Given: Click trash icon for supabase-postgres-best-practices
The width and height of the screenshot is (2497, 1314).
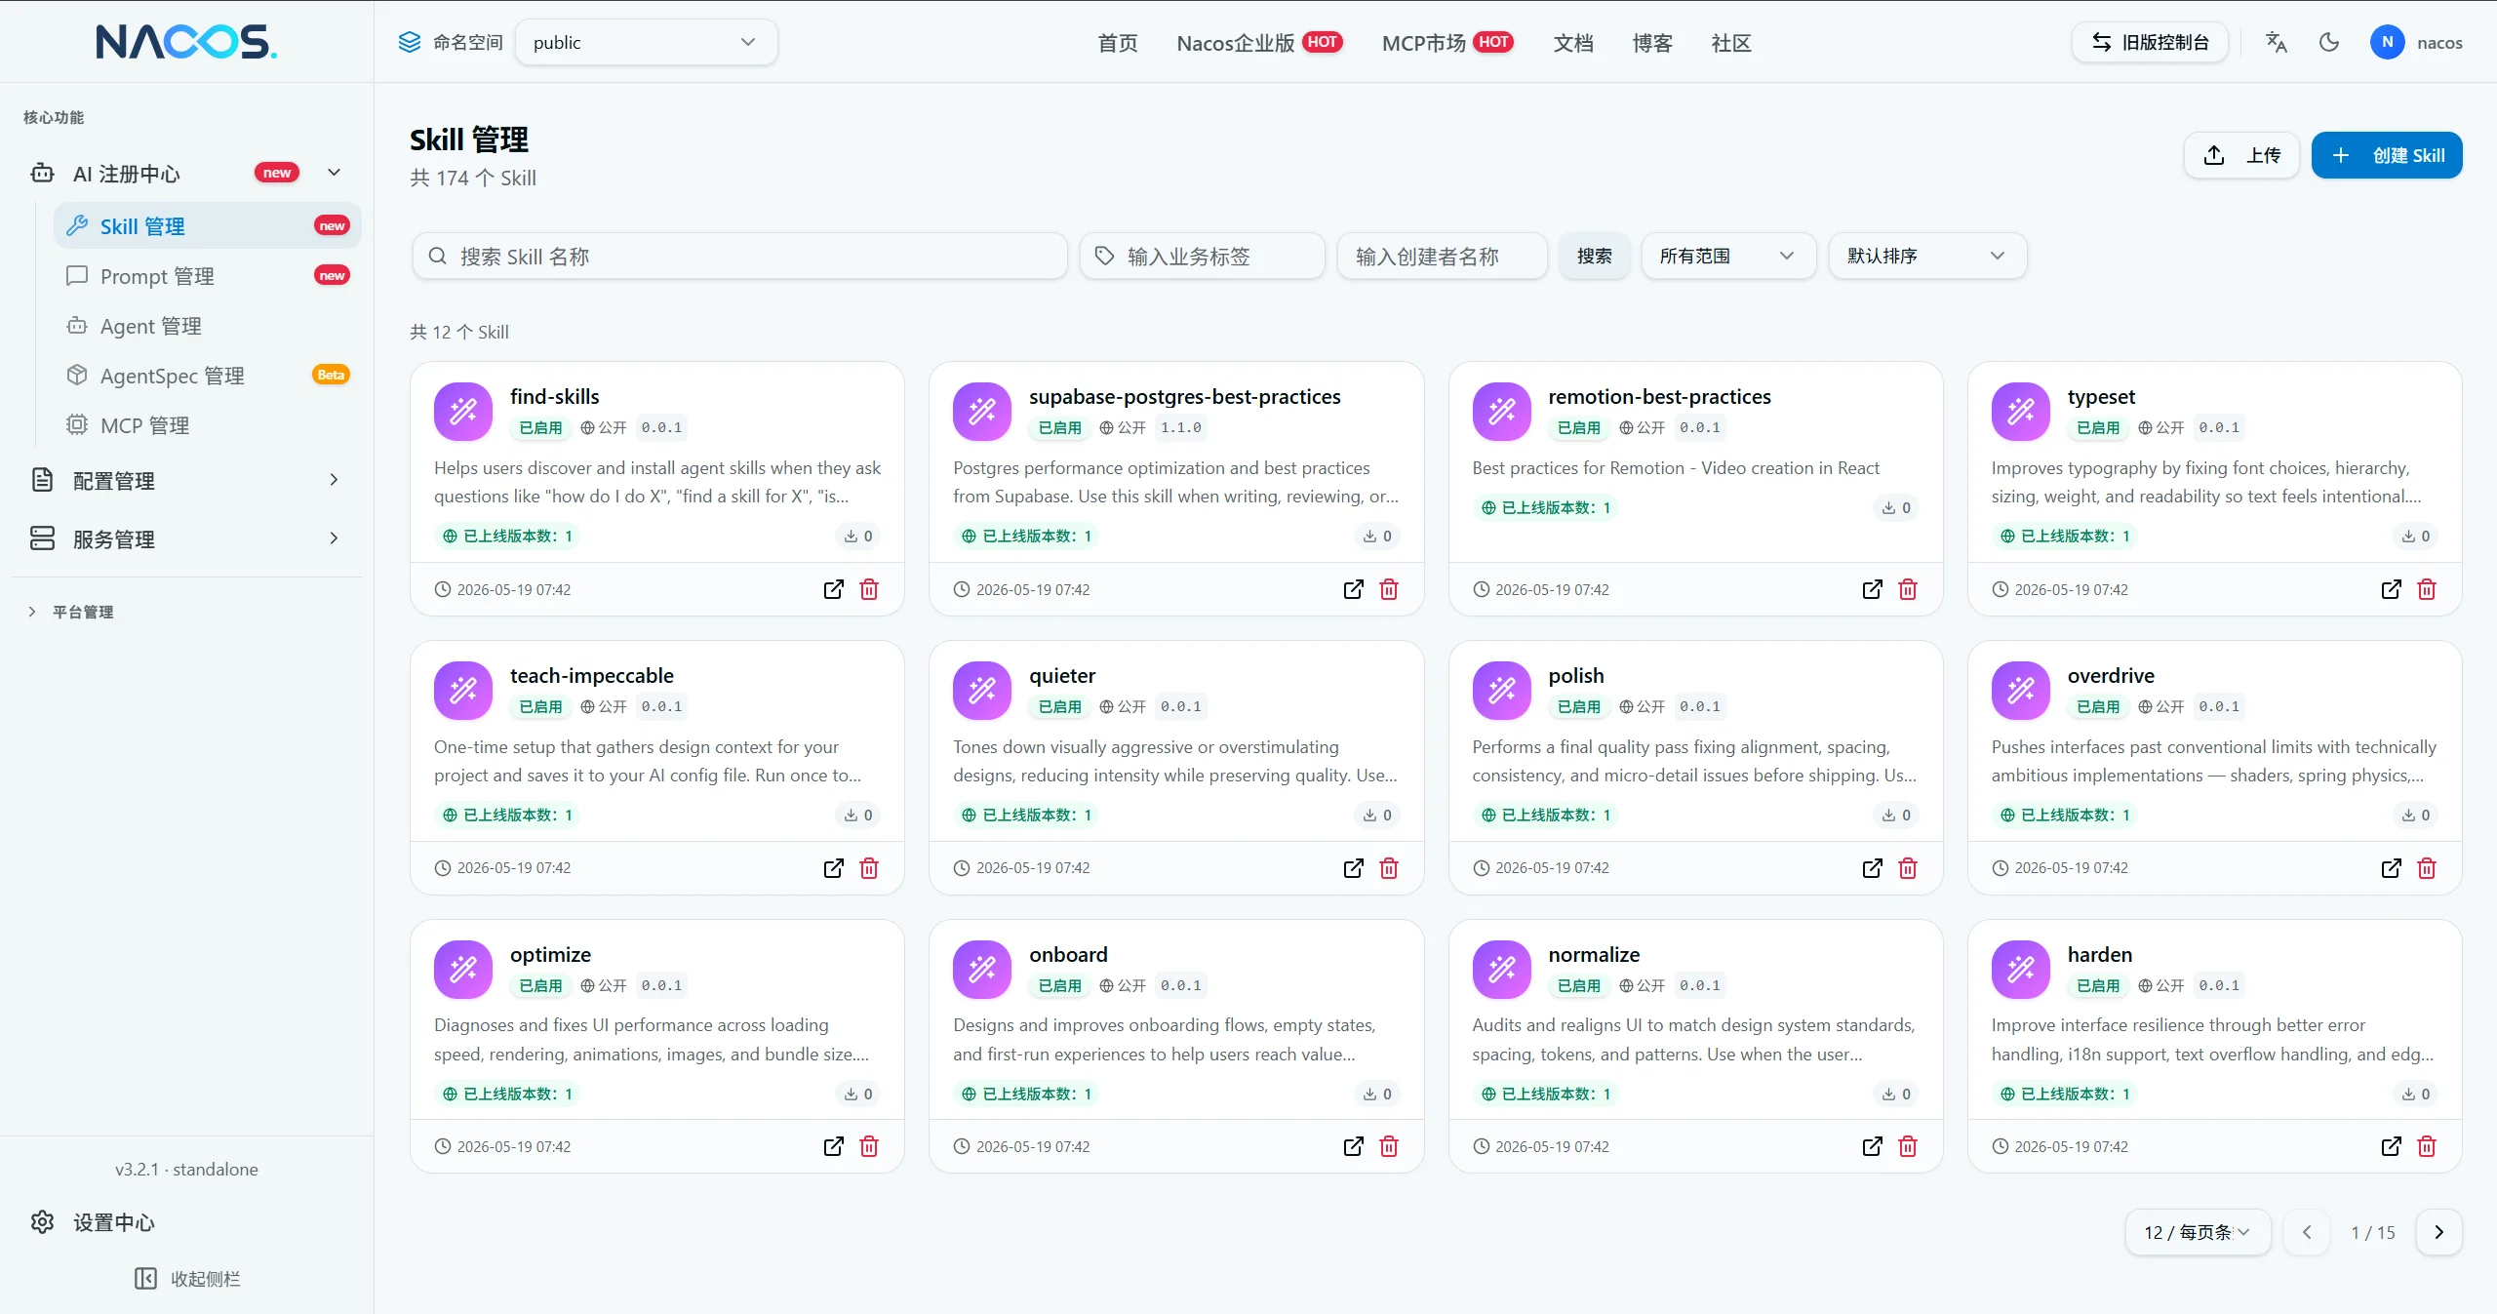Looking at the screenshot, I should coord(1389,589).
